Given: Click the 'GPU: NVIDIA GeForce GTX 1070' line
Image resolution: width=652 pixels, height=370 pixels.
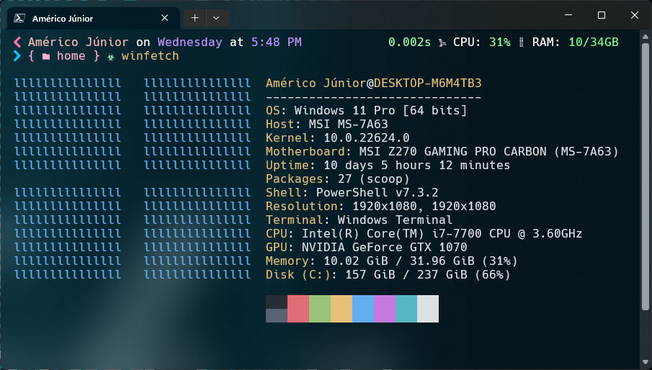Looking at the screenshot, I should [x=366, y=248].
